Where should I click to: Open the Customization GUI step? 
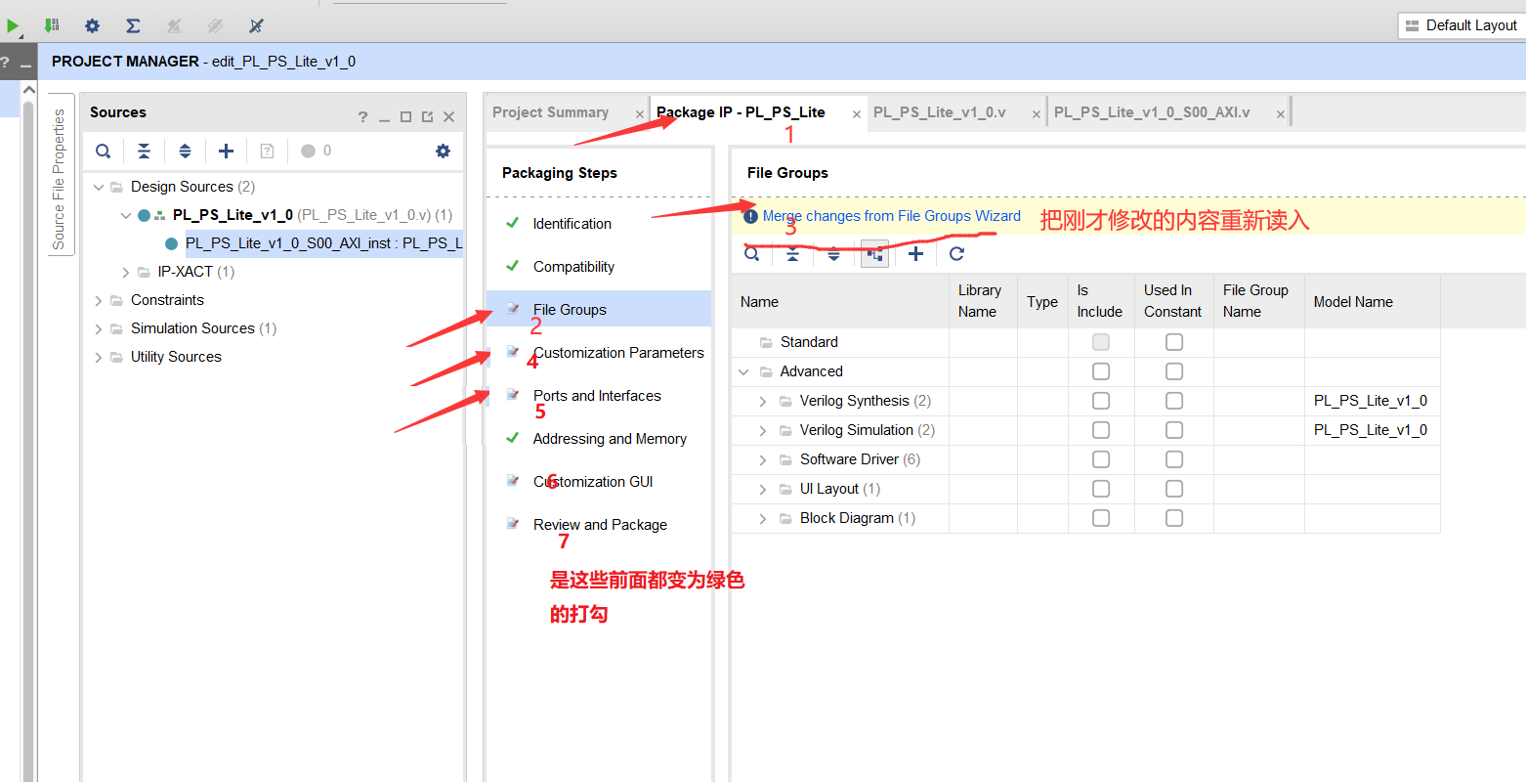tap(593, 482)
